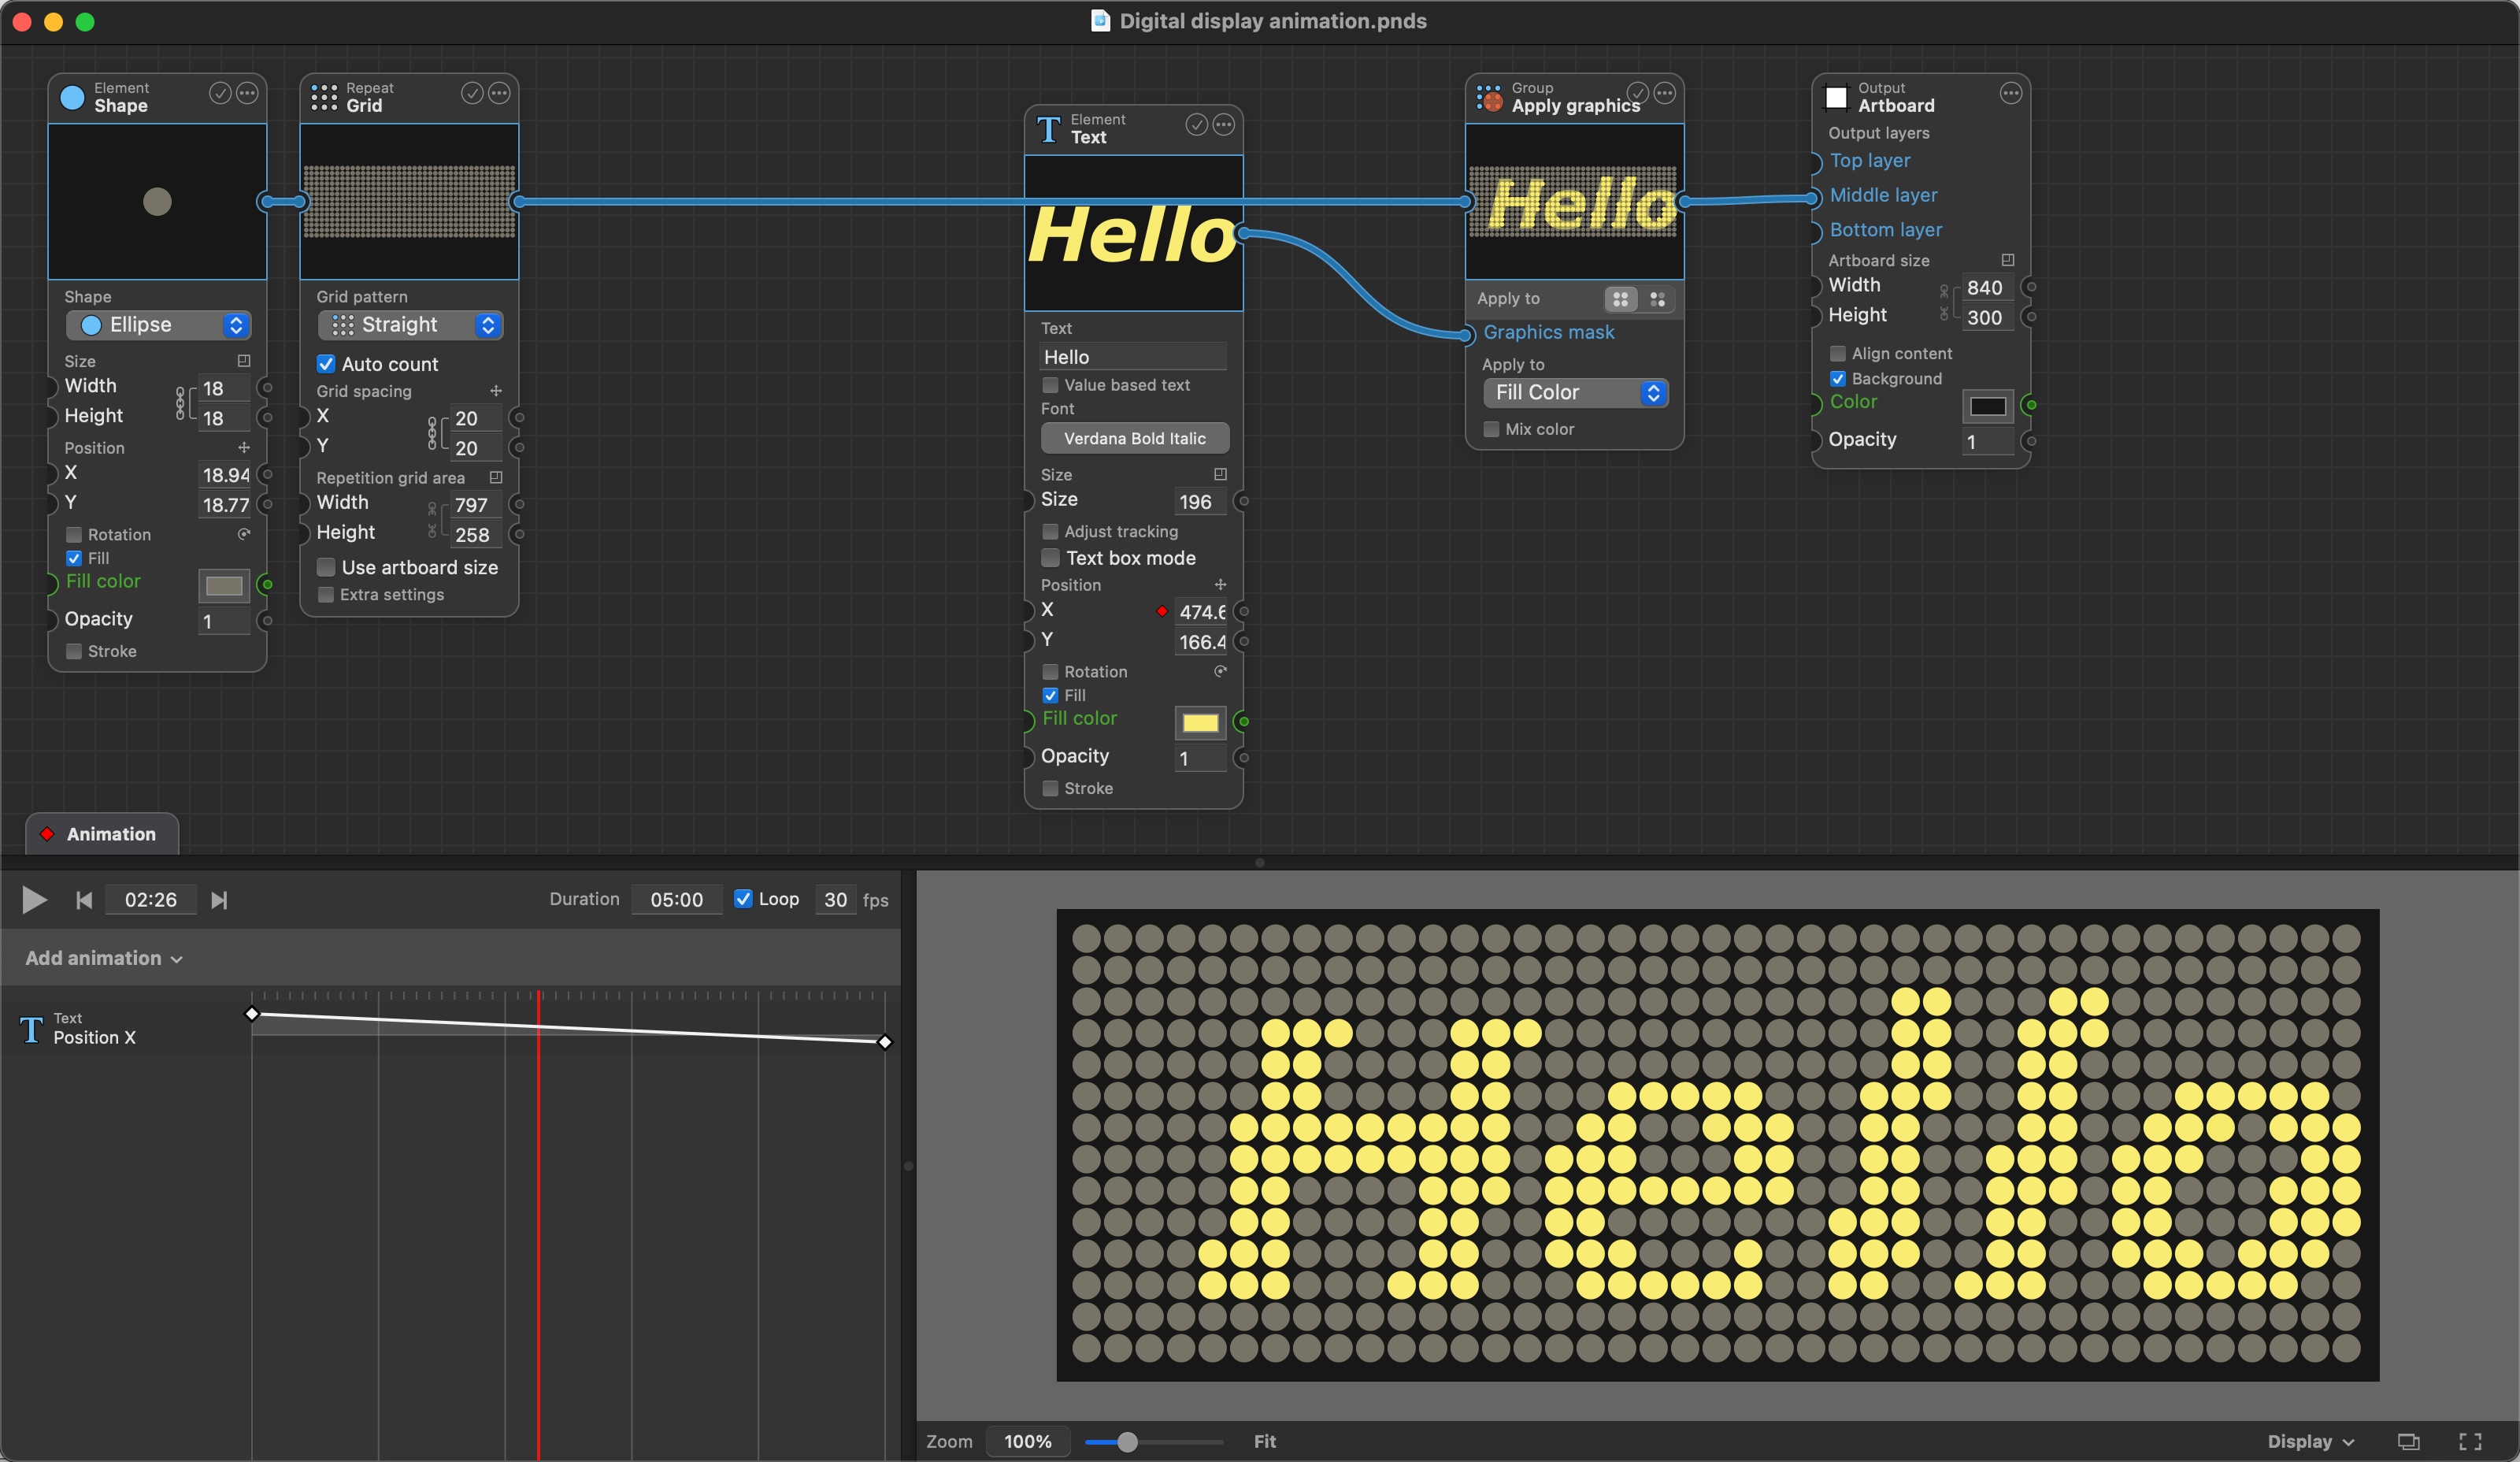2520x1462 pixels.
Task: Enable Use artboard size checkbox
Action: (x=326, y=567)
